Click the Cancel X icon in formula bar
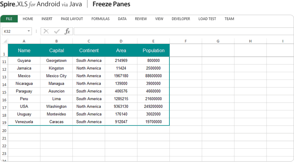 46,31
